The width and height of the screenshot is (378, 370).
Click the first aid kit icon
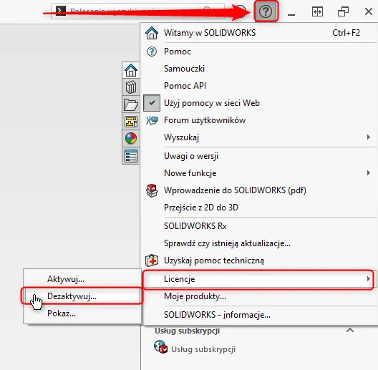(x=152, y=261)
